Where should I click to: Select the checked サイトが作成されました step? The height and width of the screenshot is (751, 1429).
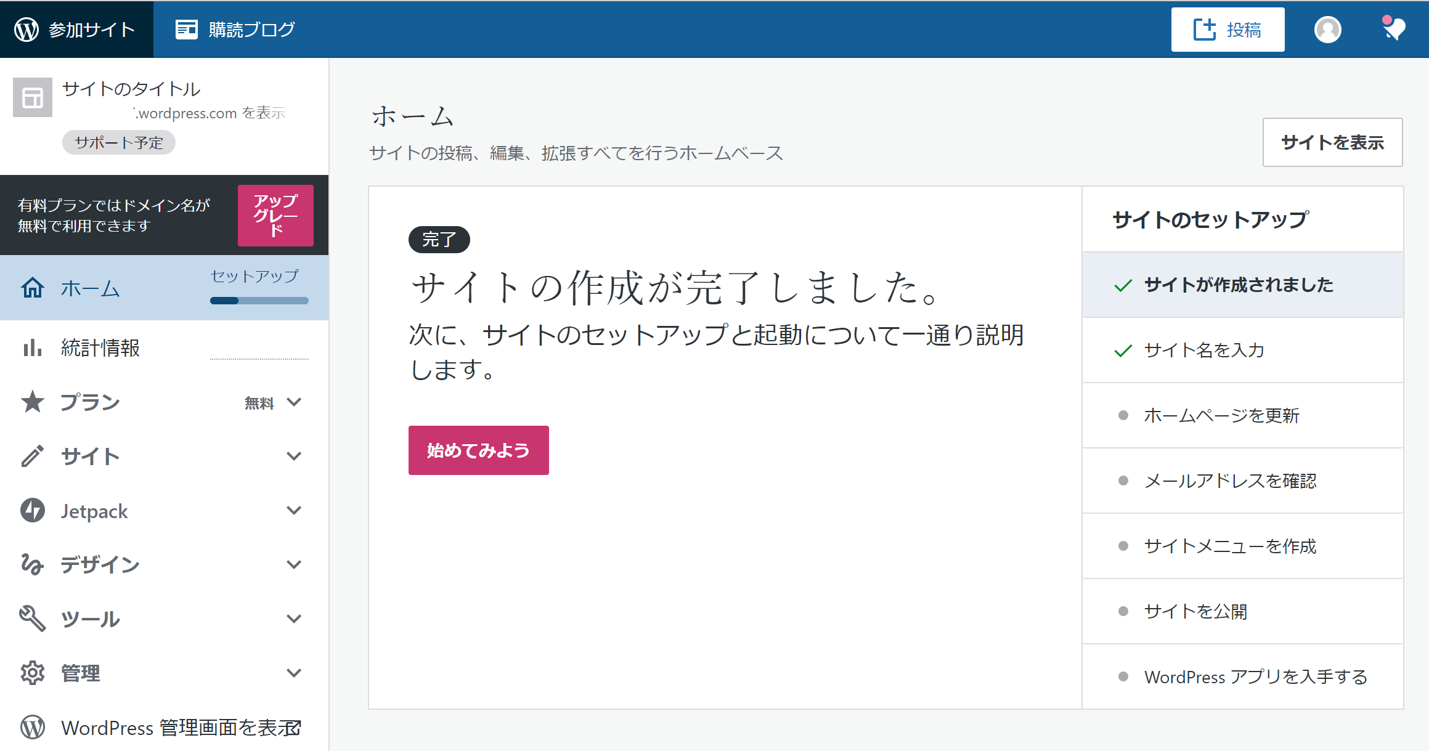pos(1239,285)
